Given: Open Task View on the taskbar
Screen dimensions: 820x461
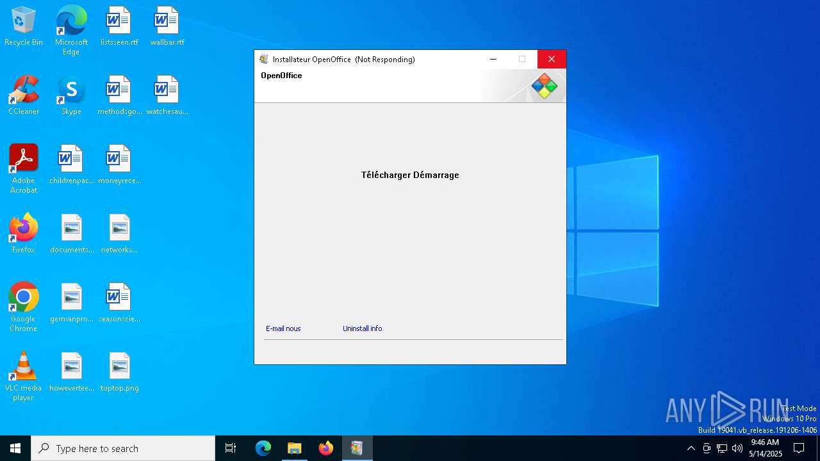Looking at the screenshot, I should (231, 448).
